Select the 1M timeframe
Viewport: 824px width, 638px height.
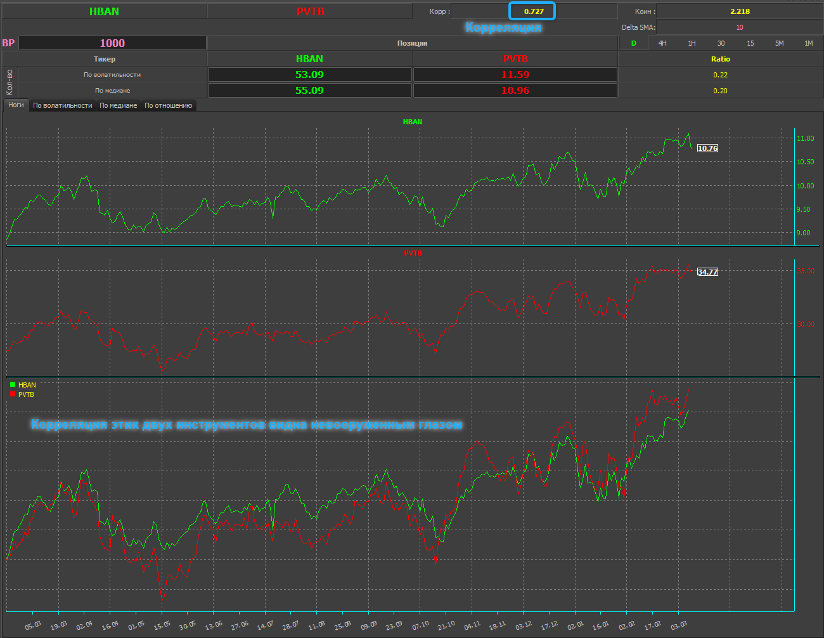(809, 43)
